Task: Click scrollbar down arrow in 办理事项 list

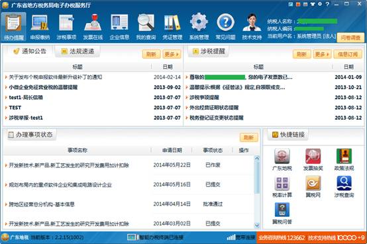Action: point(257,225)
